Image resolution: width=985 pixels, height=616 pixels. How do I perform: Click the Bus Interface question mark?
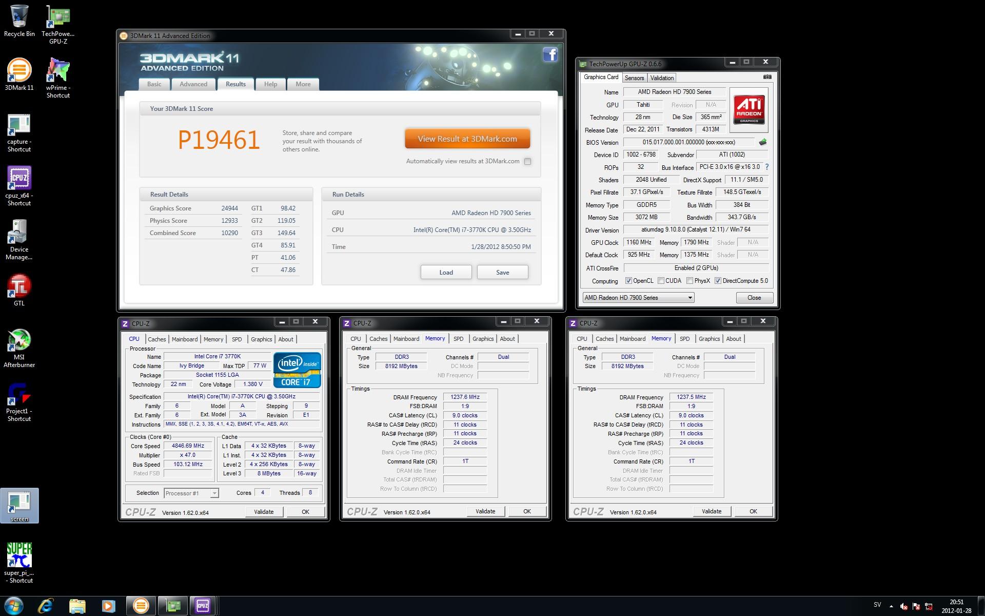click(x=767, y=167)
